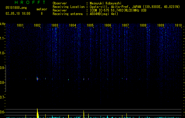Click the Observer label
This screenshot has height=118, width=185.
pyautogui.click(x=60, y=3)
